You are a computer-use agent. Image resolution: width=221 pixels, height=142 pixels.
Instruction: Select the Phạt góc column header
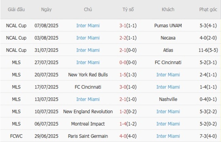(208, 9)
